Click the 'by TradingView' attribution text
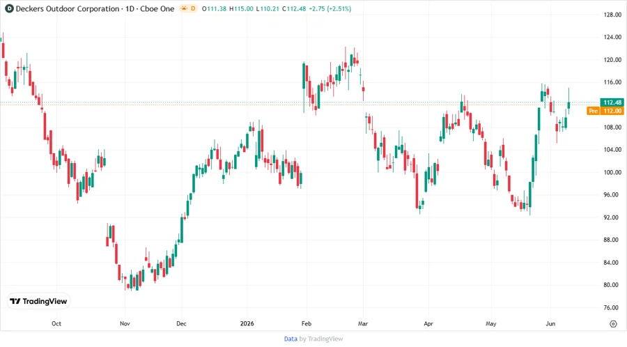627x347 pixels. 321,339
